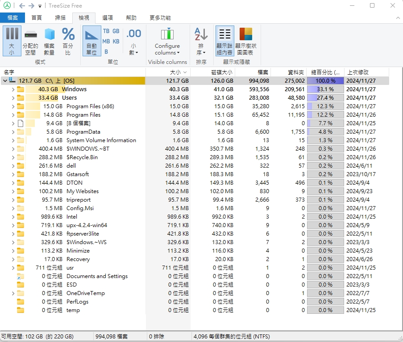
Task: Show the Treemap chart (顯示樹狀圖表)
Action: click(x=246, y=41)
